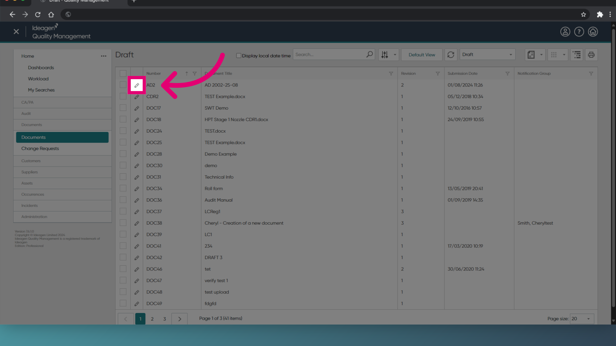
Task: Edit document CDR2 via pencil icon
Action: coord(137,97)
